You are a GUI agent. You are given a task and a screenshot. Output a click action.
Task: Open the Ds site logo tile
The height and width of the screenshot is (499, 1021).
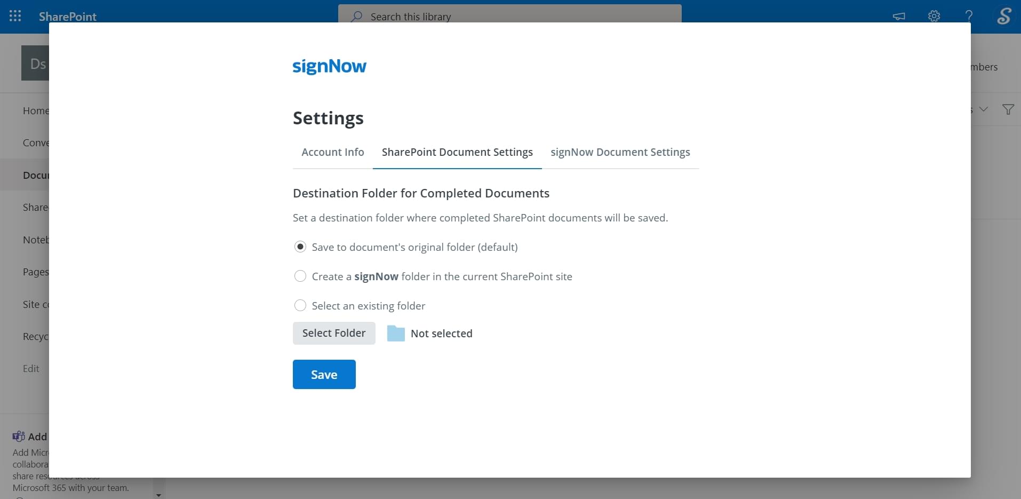pos(35,63)
